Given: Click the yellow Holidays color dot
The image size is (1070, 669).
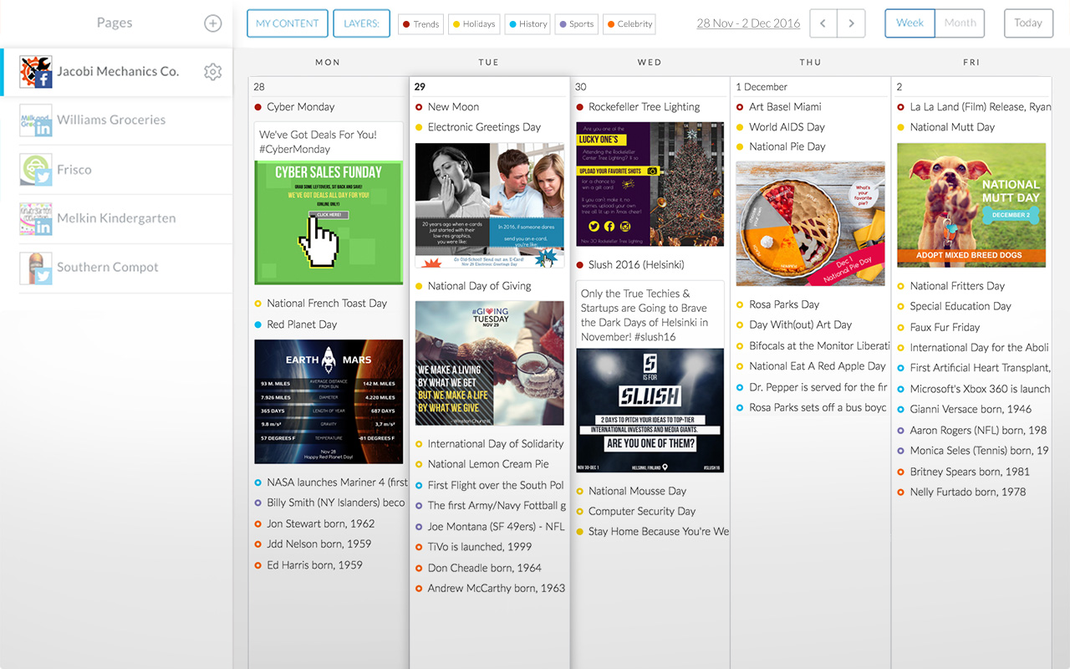Looking at the screenshot, I should coord(456,24).
